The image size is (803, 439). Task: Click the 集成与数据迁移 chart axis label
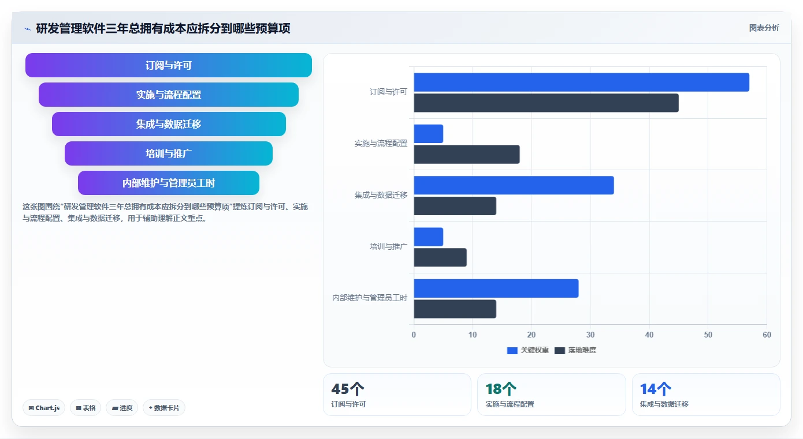click(381, 195)
